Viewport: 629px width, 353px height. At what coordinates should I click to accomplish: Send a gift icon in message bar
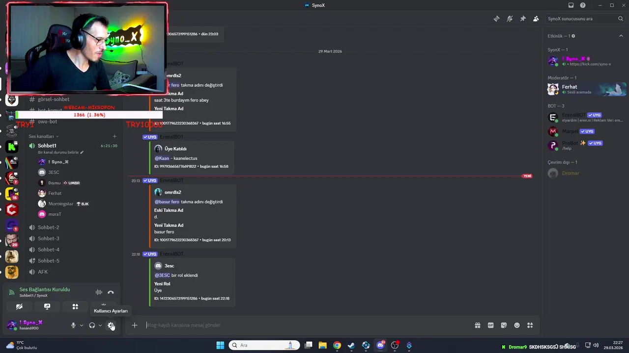(478, 325)
